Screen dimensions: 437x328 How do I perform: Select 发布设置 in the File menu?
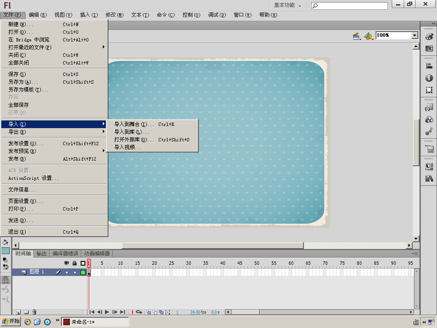click(x=54, y=143)
